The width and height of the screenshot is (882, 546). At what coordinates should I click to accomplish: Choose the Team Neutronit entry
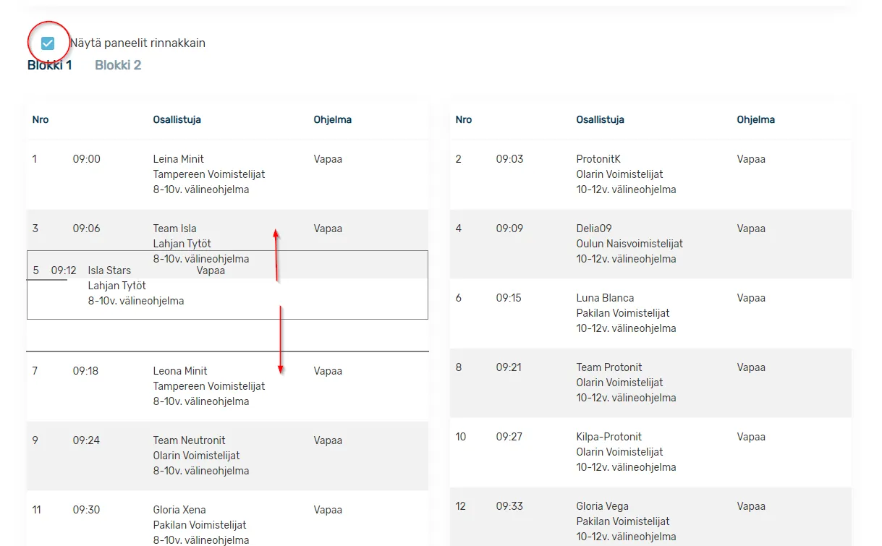tap(190, 440)
